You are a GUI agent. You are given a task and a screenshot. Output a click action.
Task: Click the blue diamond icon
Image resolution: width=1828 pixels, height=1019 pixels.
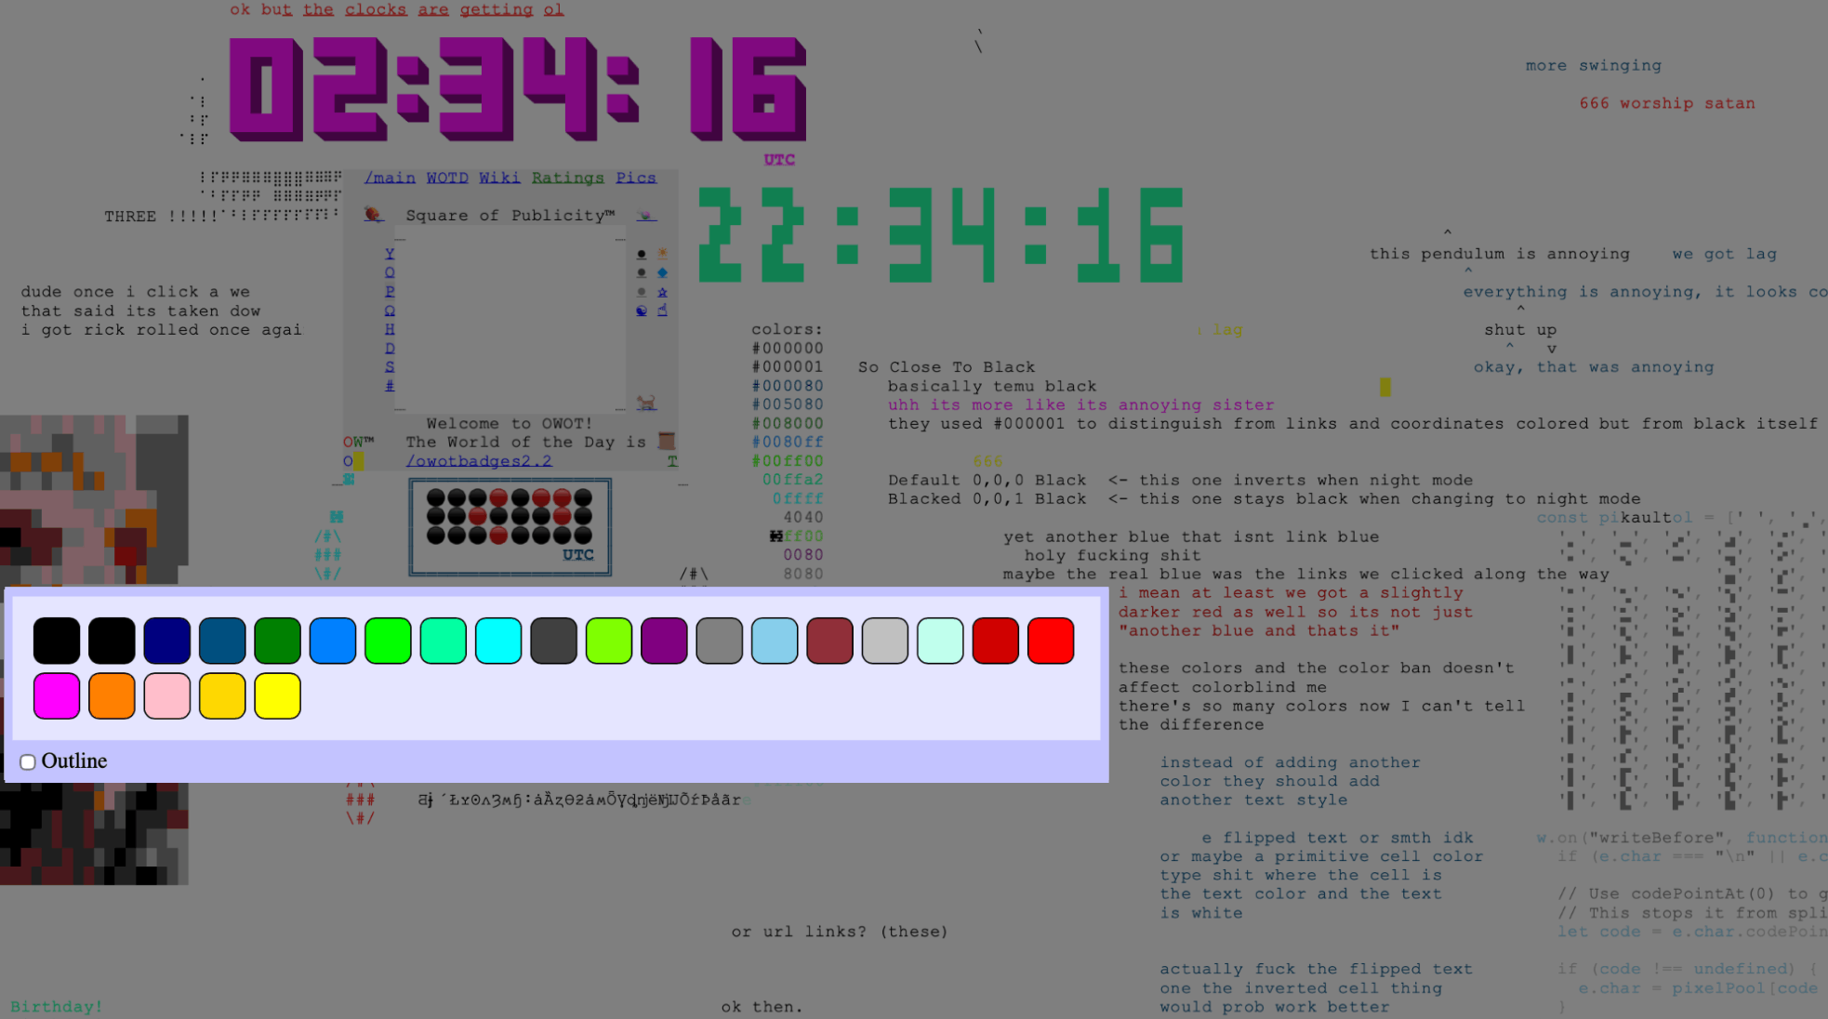(663, 272)
